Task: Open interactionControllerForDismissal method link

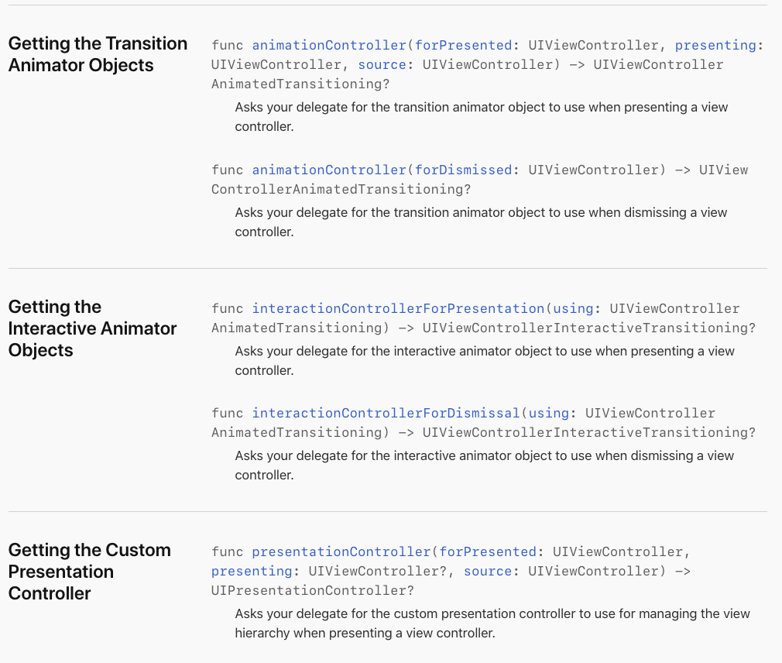Action: (x=386, y=414)
